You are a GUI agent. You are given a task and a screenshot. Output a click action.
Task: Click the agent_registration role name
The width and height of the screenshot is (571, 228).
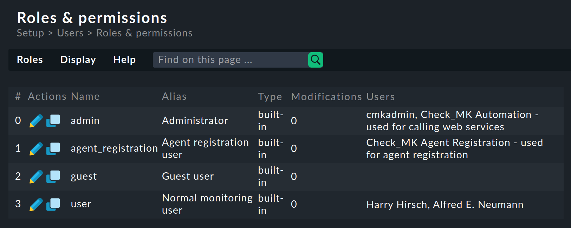pyautogui.click(x=114, y=148)
